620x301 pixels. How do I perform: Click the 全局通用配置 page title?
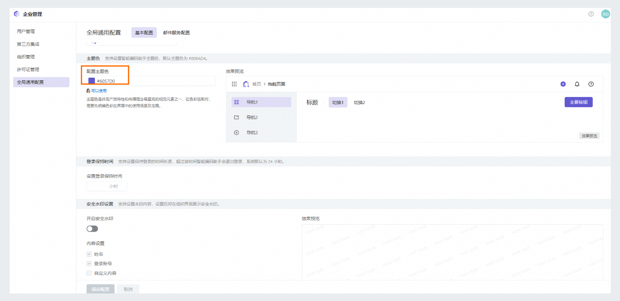tap(104, 32)
